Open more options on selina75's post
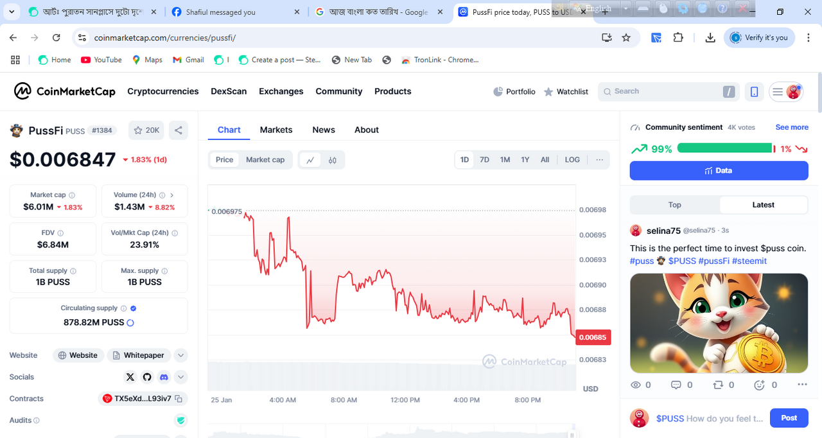822x438 pixels. (x=802, y=385)
